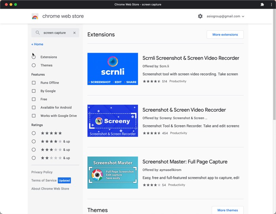Open Screenshot Master: Full Page Capture title

click(x=185, y=162)
